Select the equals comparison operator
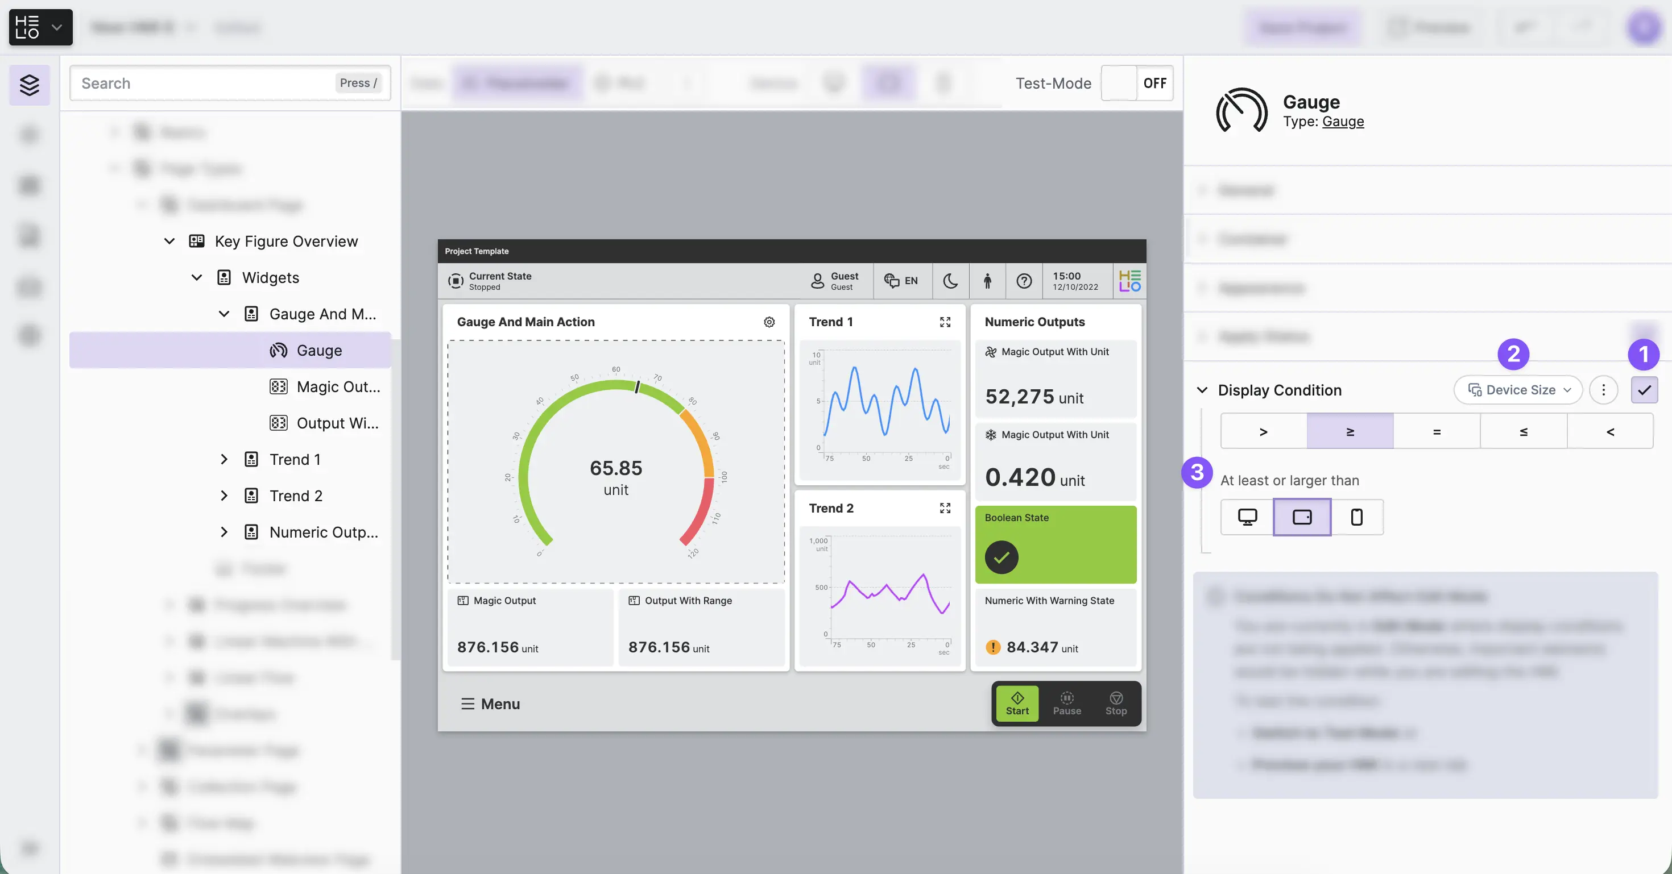This screenshot has height=874, width=1672. coord(1437,431)
